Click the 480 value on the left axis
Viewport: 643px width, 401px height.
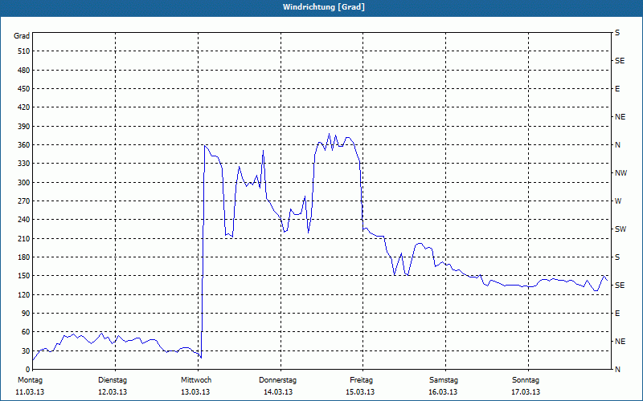(x=24, y=71)
